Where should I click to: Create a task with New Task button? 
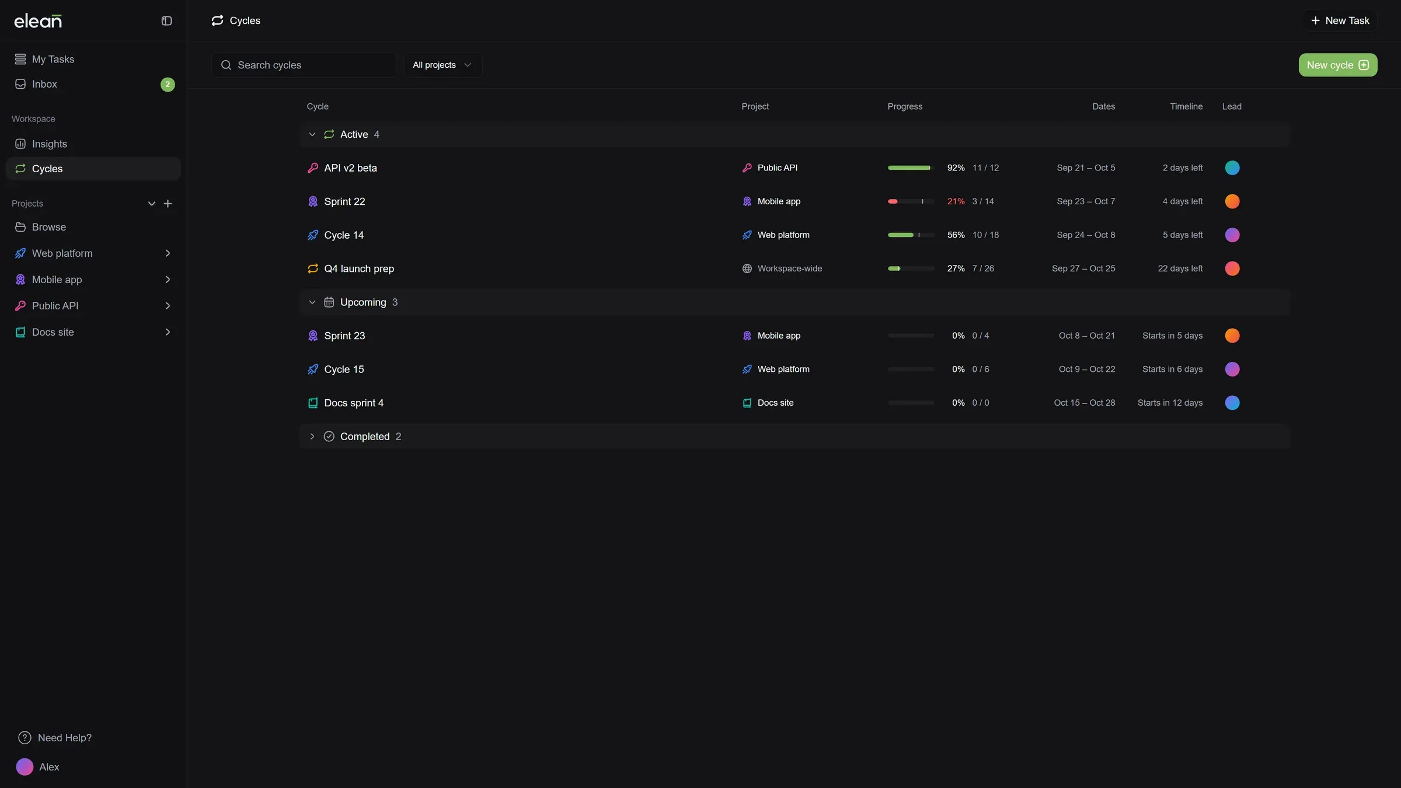pos(1340,20)
